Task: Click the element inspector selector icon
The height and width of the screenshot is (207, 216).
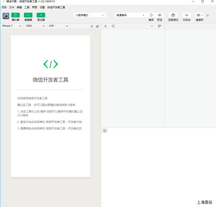Action: tap(105, 131)
